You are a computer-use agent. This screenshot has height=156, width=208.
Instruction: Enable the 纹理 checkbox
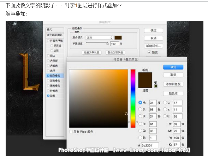tap(52, 50)
